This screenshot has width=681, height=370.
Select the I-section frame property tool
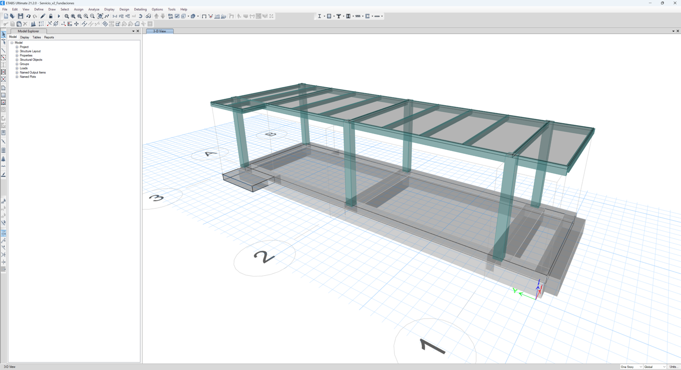click(x=319, y=16)
